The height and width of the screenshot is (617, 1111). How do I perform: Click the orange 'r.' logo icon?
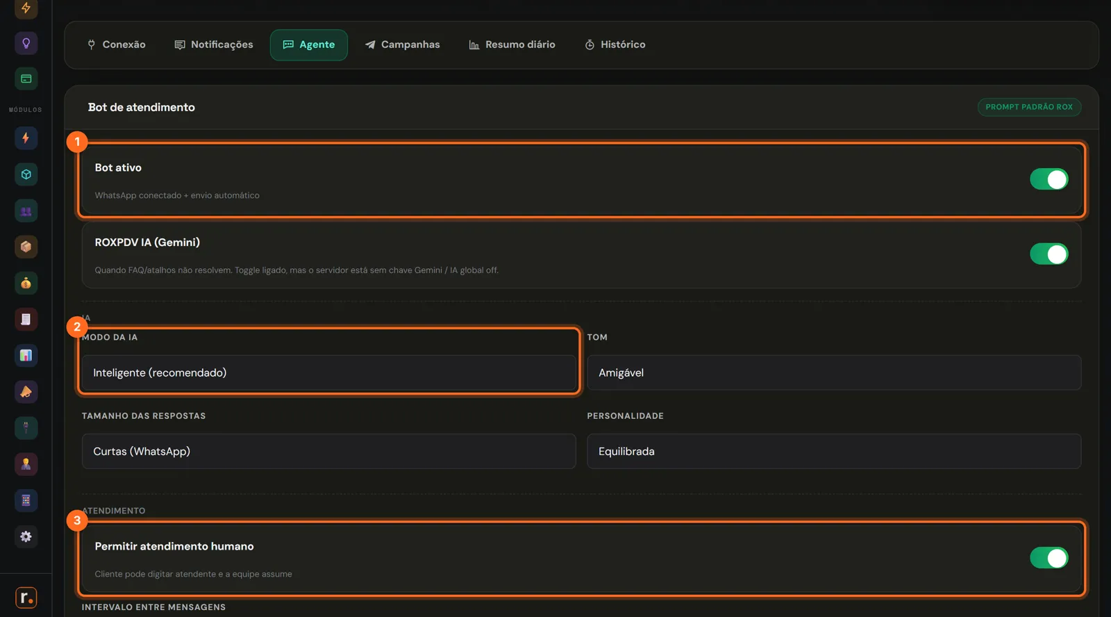click(26, 598)
